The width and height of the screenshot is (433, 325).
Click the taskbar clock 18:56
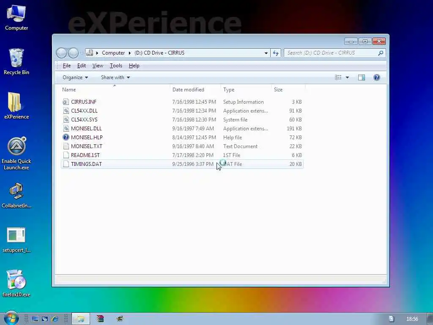(412, 319)
